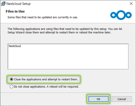Click the 'A reboot will be required' label text
This screenshot has height=106, width=136.
click(63, 87)
